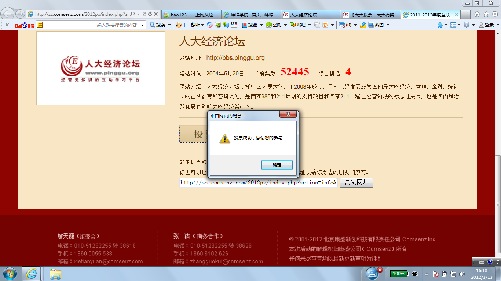Close the 2011-2012年度互联 tab
Viewport: 501px width, 281px height.
(x=457, y=15)
